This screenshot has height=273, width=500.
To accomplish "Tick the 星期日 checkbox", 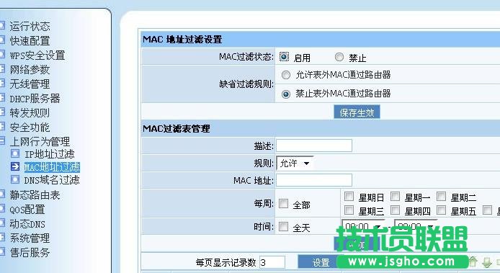I will point(349,196).
